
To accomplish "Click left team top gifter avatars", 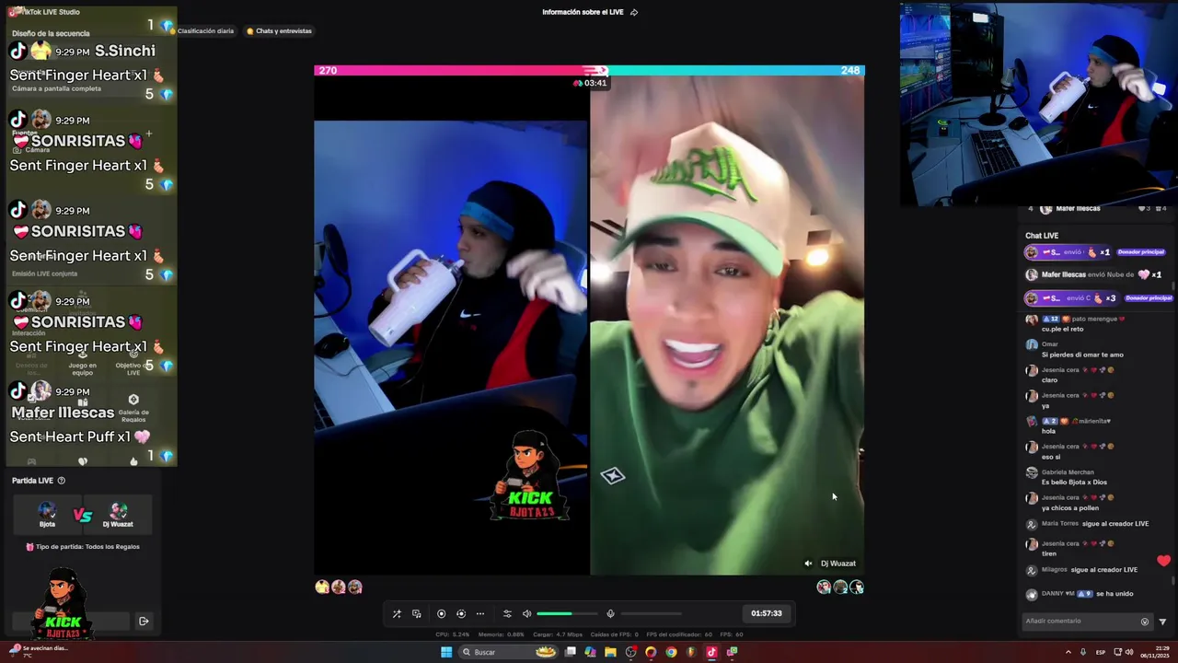I will tap(339, 587).
